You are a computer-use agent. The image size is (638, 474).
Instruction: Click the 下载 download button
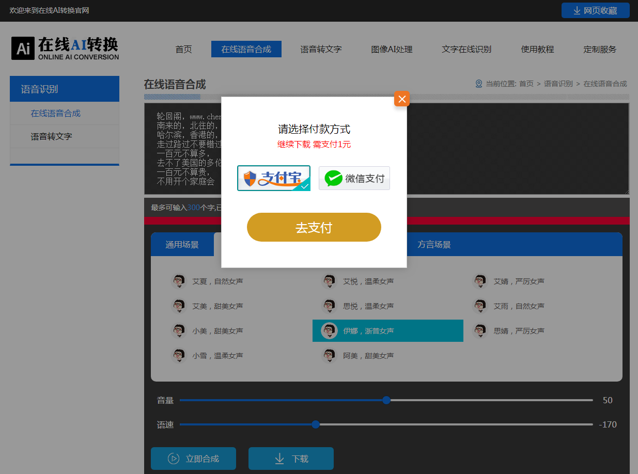pos(291,459)
